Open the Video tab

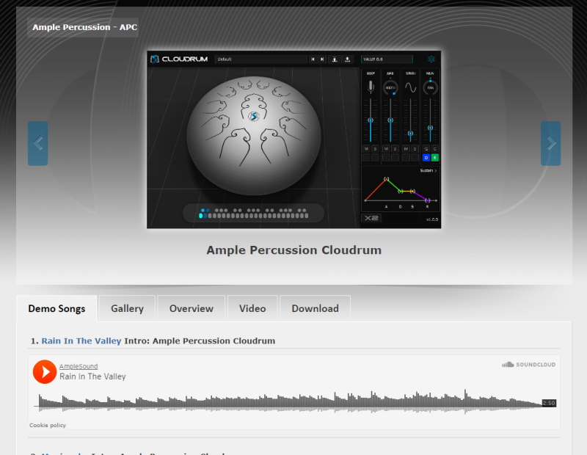pos(252,308)
